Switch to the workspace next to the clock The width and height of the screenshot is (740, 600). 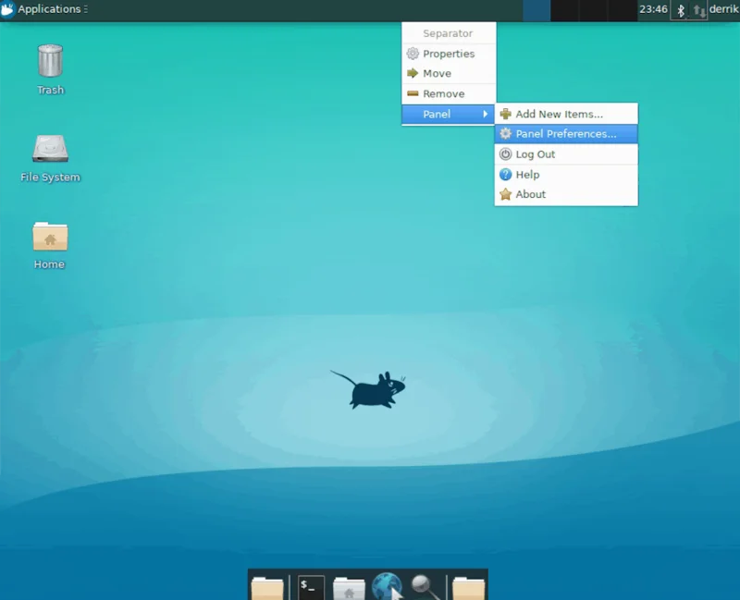(x=623, y=10)
